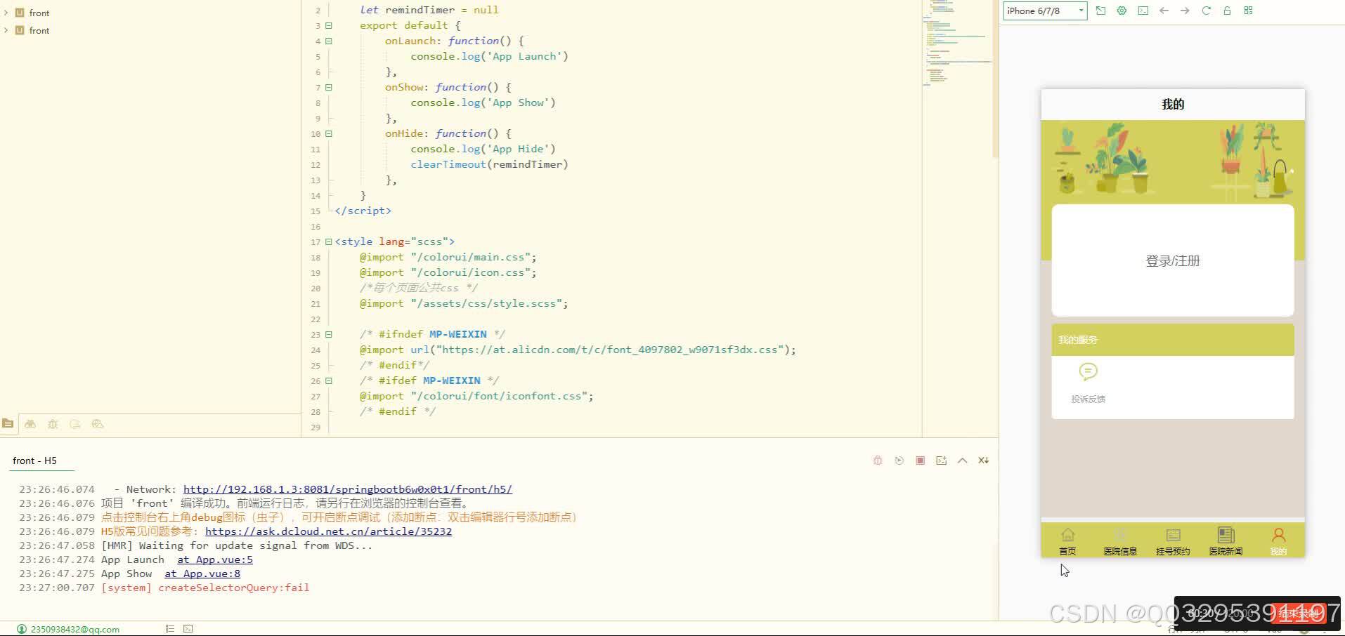Switch to 医院信息 tab in app preview
Viewport: 1345px width, 636px height.
click(1120, 541)
